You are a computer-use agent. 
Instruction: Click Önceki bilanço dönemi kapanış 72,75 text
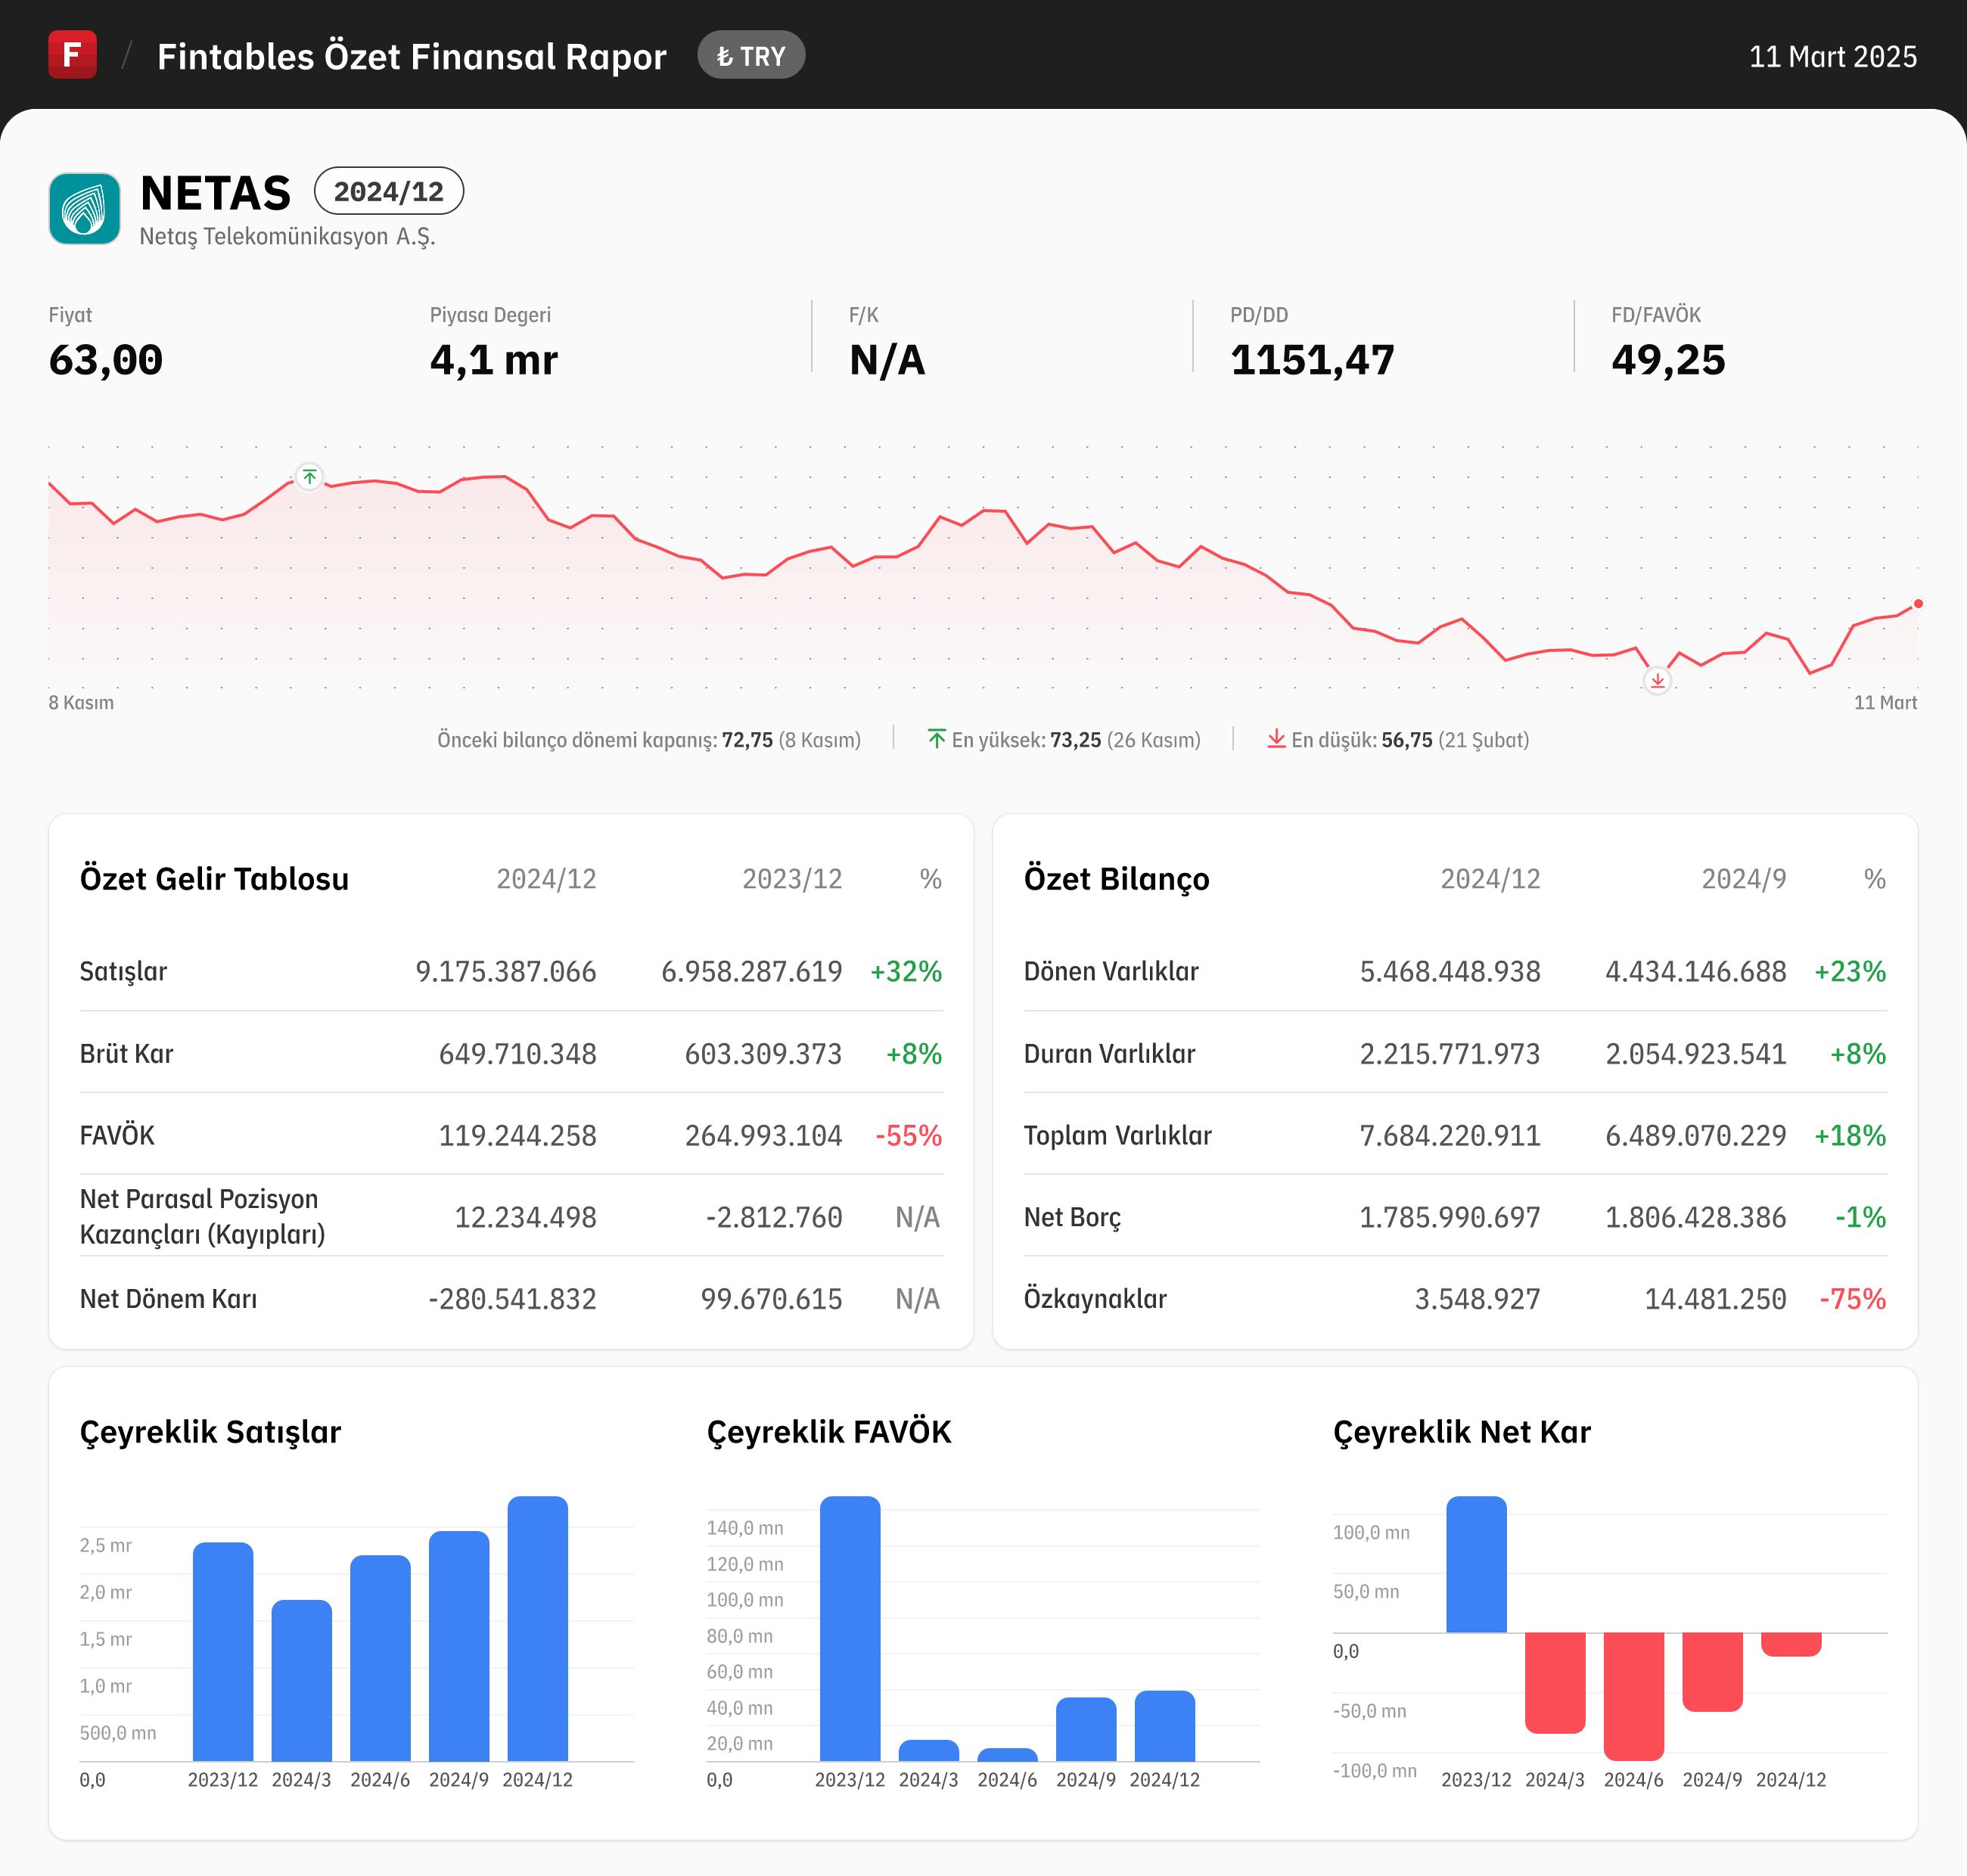click(x=649, y=740)
